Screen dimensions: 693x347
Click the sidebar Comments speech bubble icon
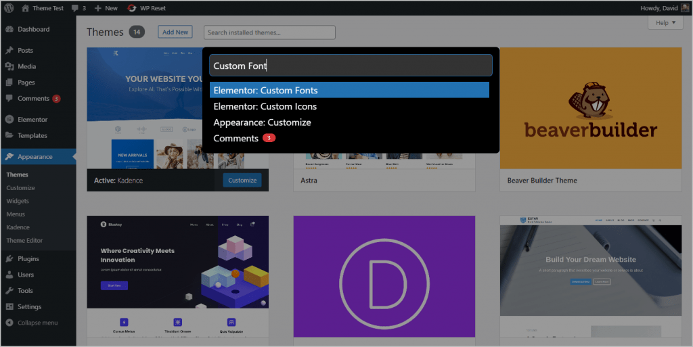point(9,99)
